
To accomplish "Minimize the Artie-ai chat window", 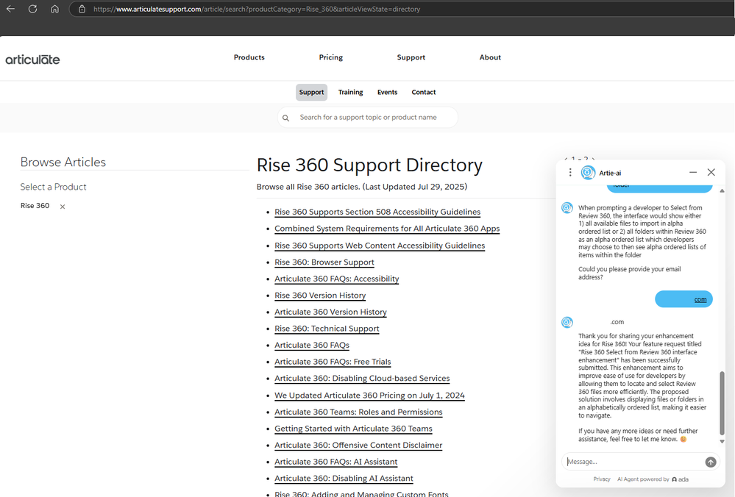I will [x=693, y=172].
